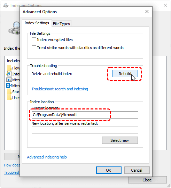Click the Users folder icon
The width and height of the screenshot is (171, 188).
tap(9, 98)
